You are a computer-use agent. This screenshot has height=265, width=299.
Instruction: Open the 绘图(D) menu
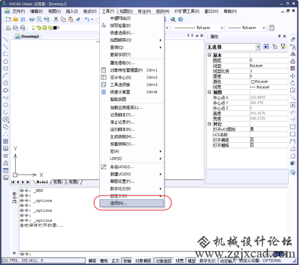[126, 11]
